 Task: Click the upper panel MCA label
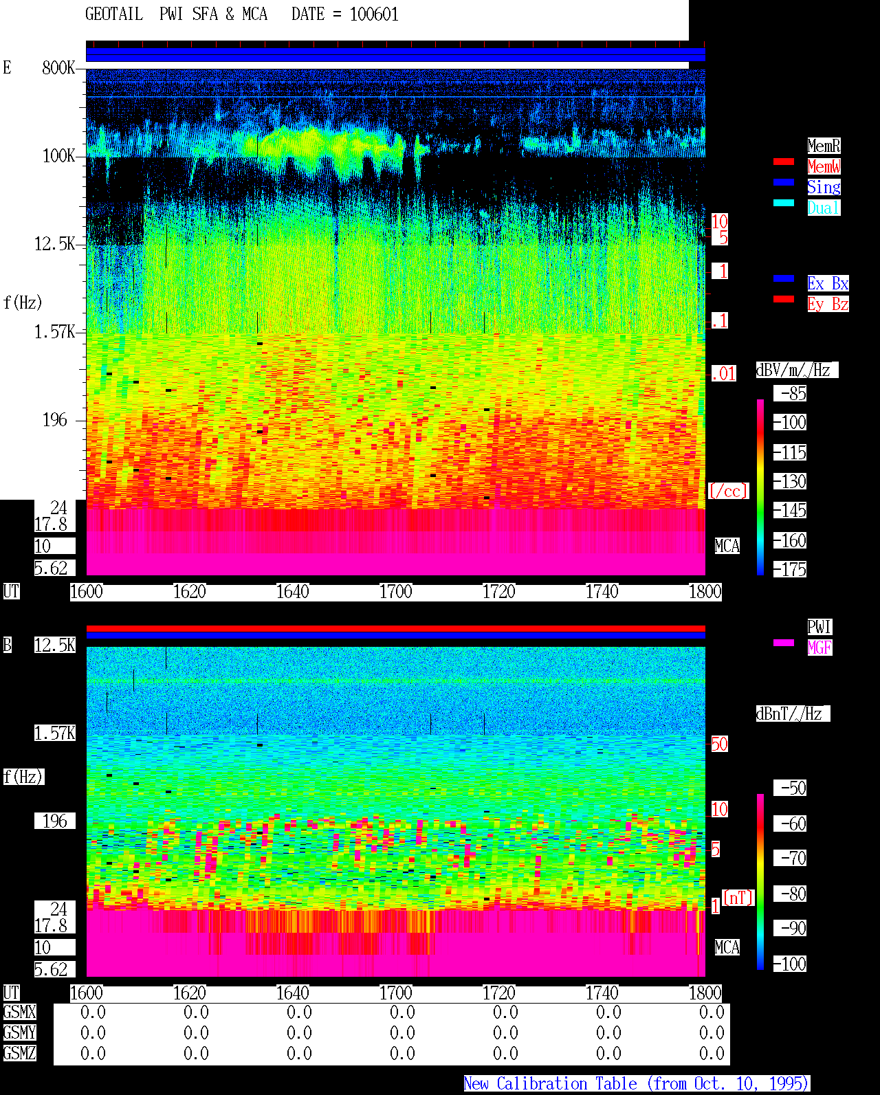click(x=727, y=546)
